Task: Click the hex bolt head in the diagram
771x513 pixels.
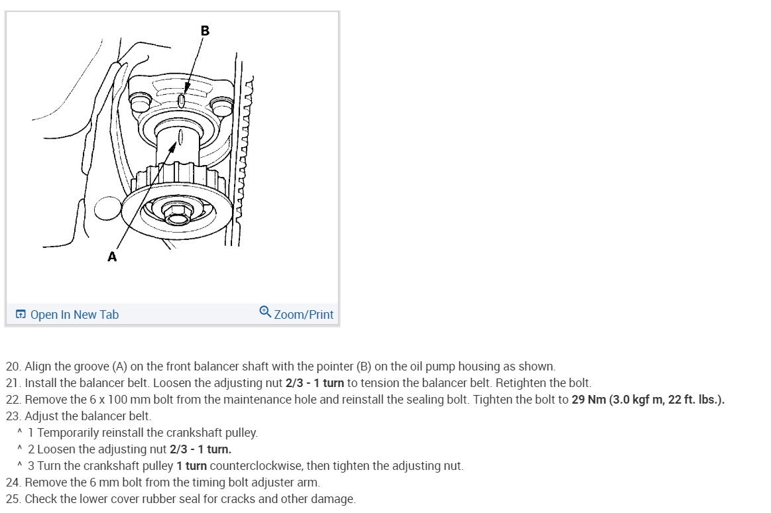Action: 176,212
